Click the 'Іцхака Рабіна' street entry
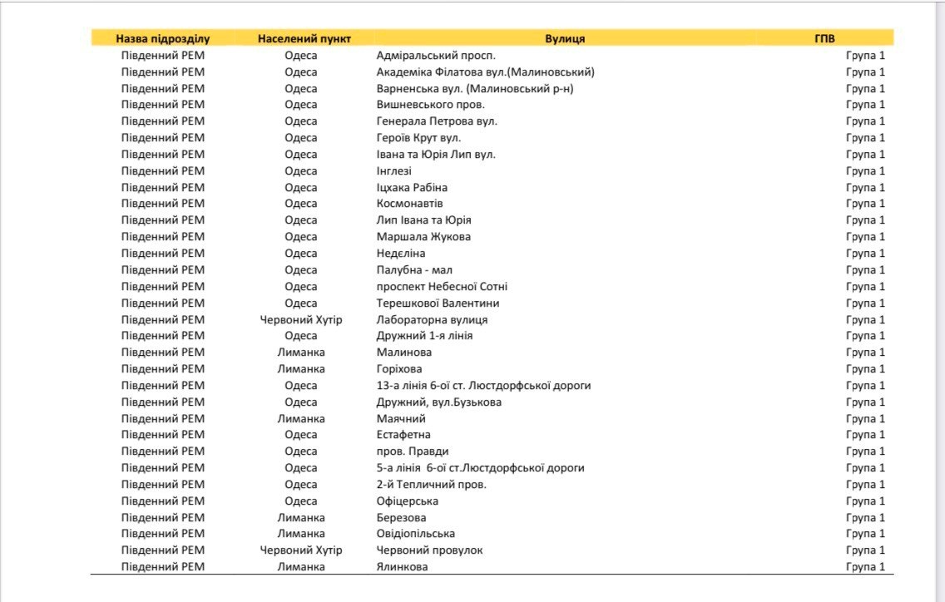Viewport: 945px width, 602px height. pyautogui.click(x=412, y=187)
